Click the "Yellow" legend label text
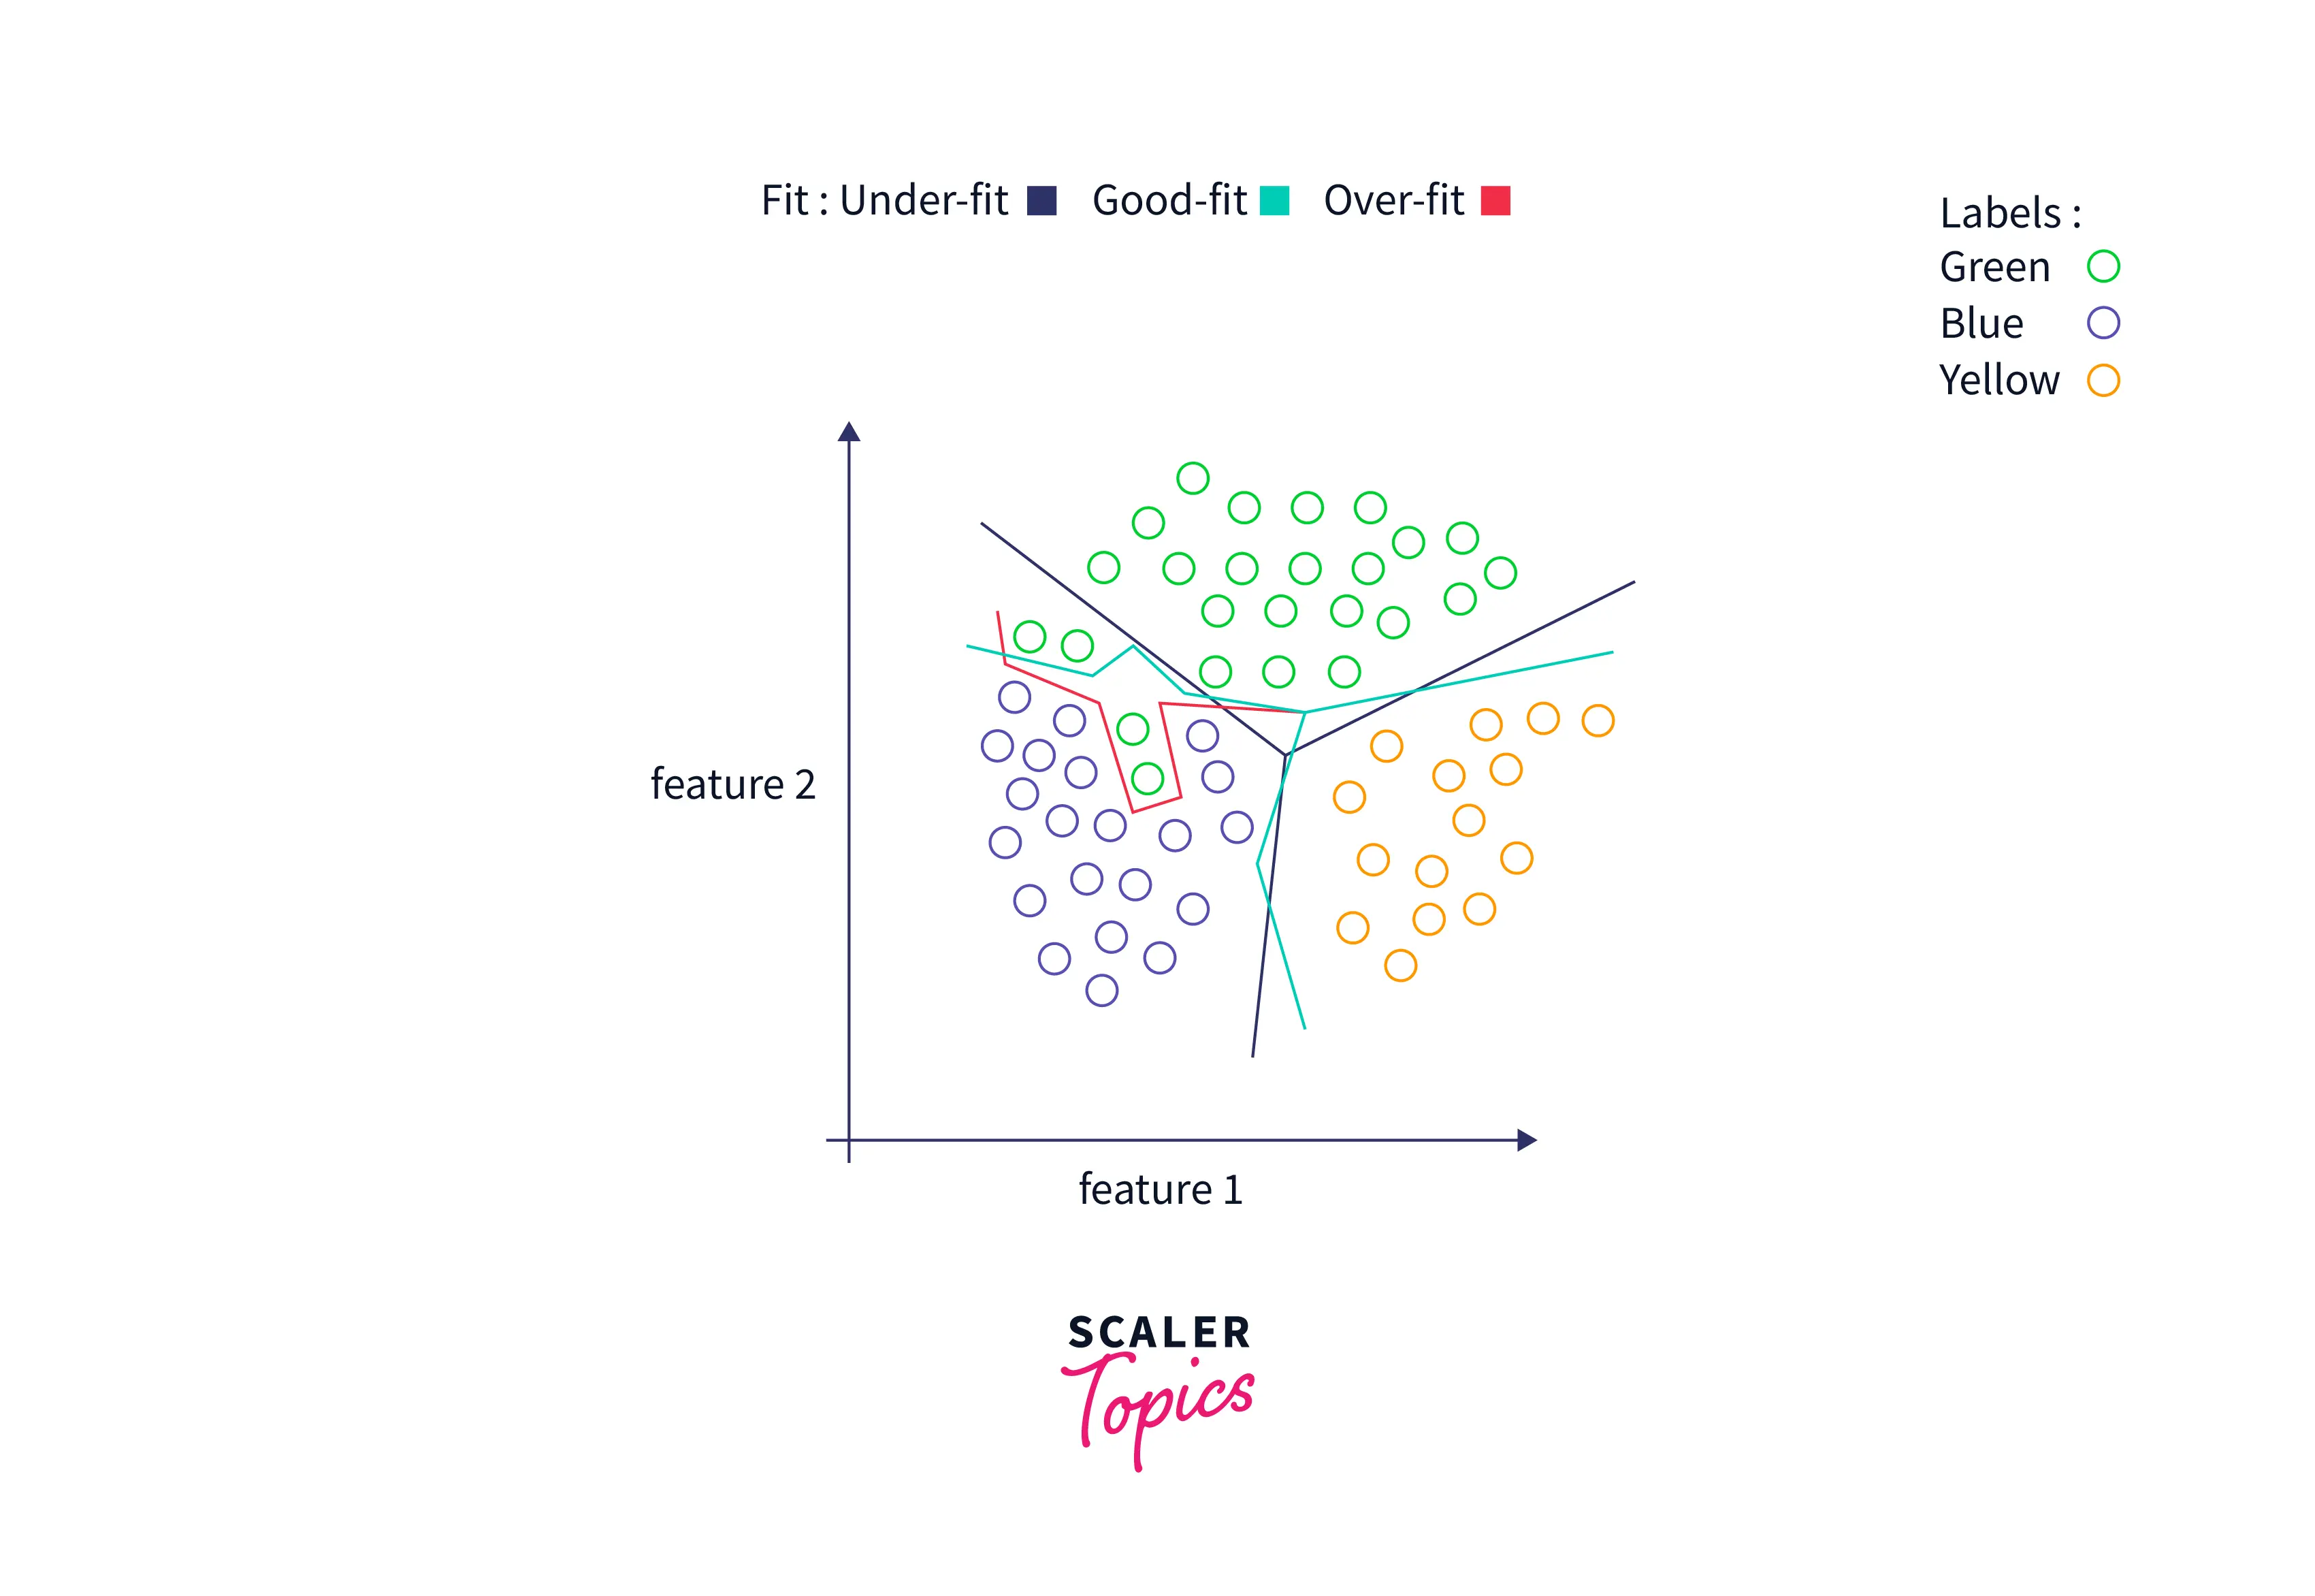 point(1999,380)
